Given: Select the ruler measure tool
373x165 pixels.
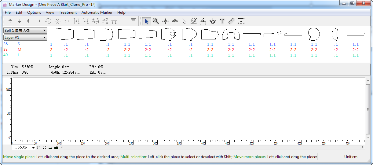Looking at the screenshot, I should [x=231, y=21].
